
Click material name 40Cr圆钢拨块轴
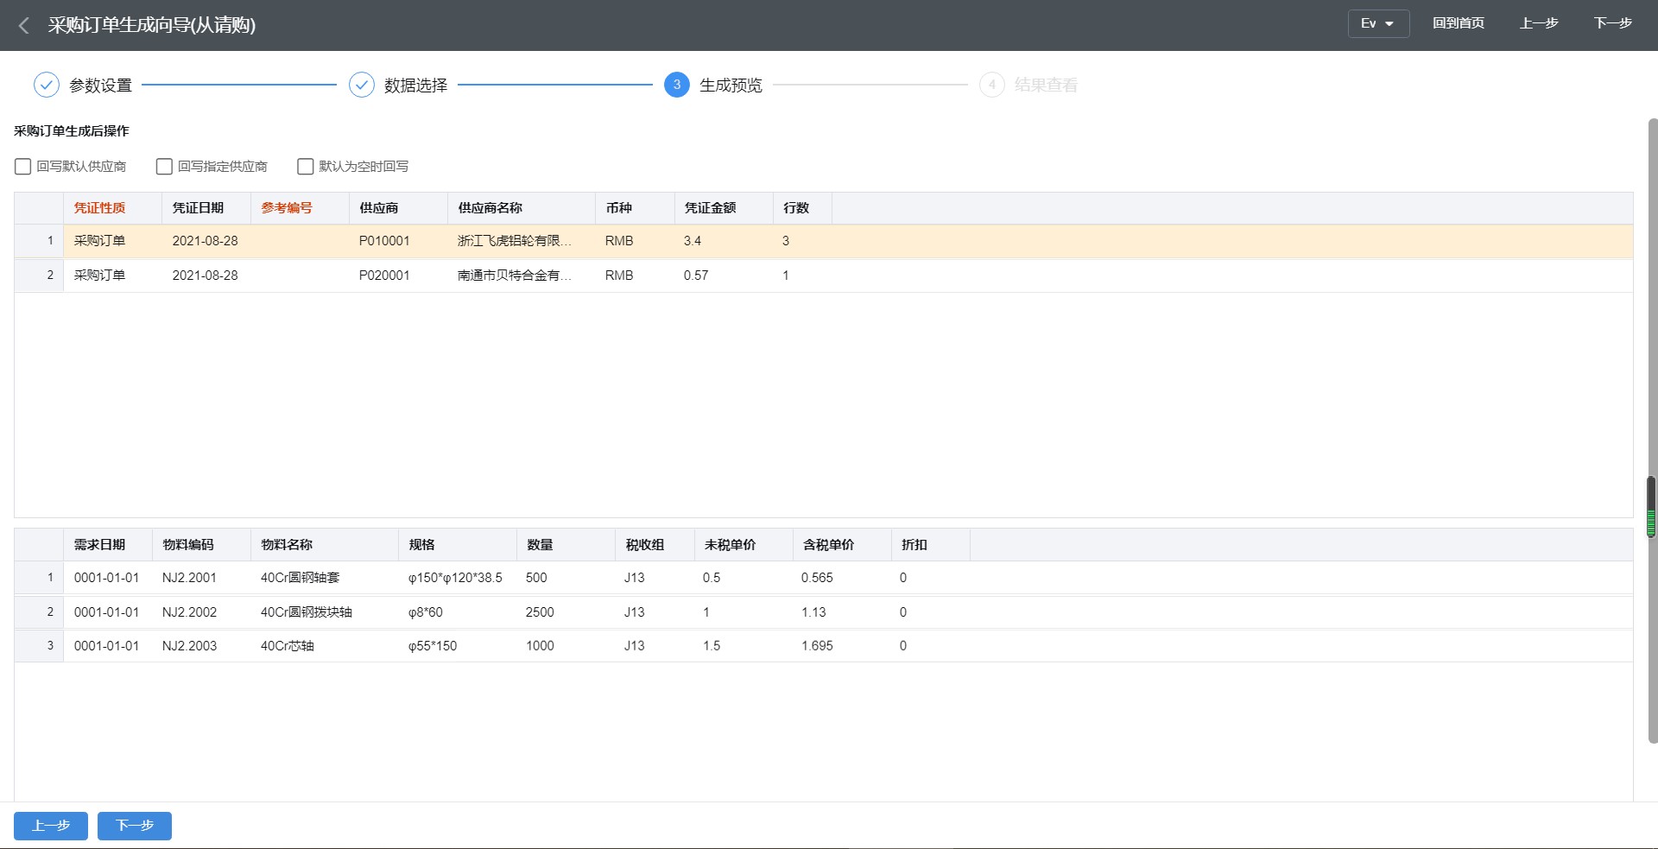307,612
